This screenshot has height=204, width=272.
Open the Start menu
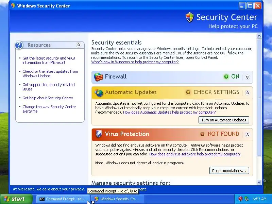pyautogui.click(x=16, y=199)
